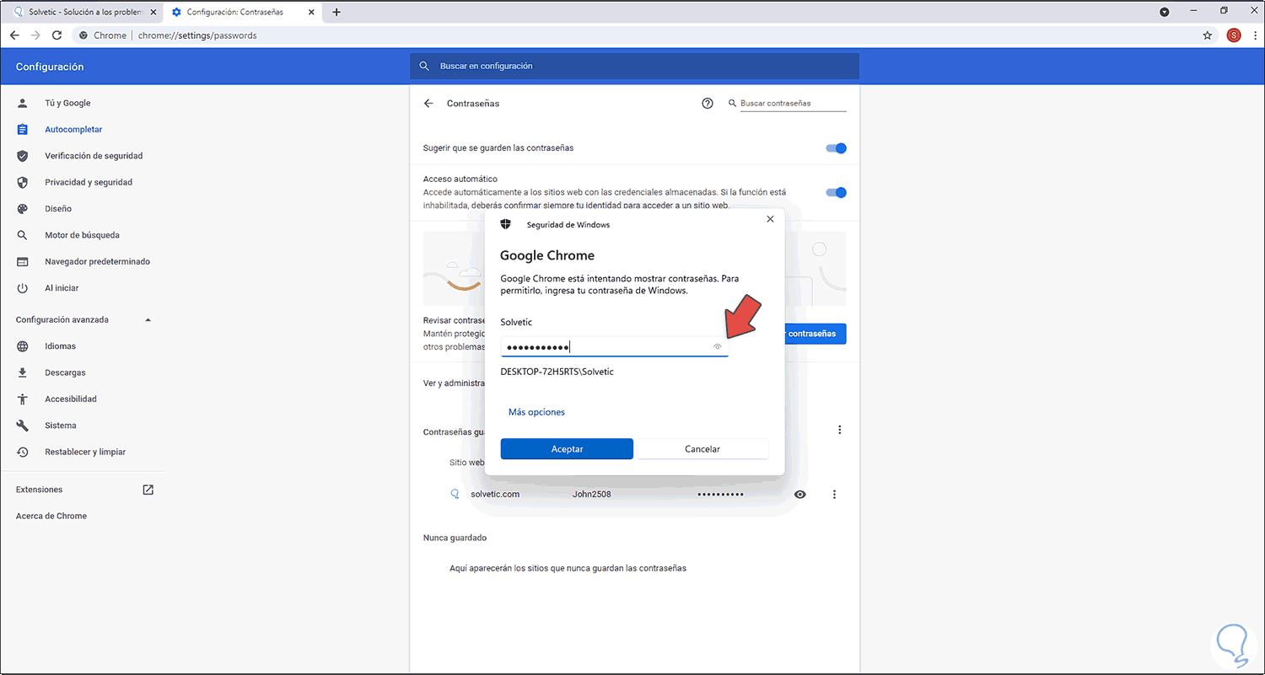Open the Chrome profile avatar menu
The image size is (1265, 675).
click(x=1234, y=35)
